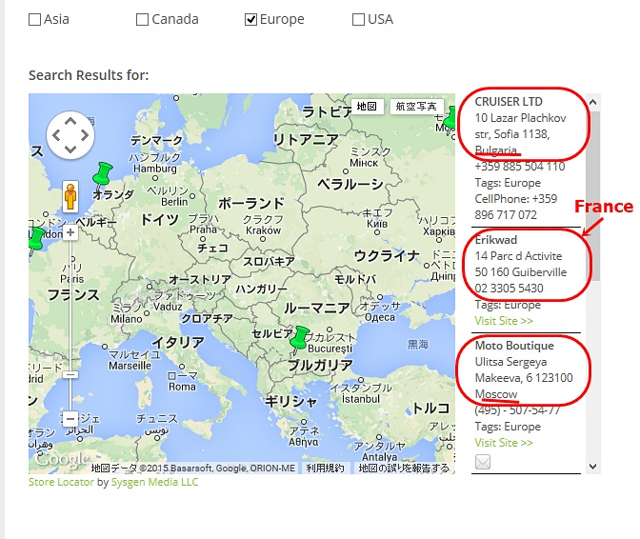Click the green pin near London
Screen dimensions: 640x539
point(35,237)
